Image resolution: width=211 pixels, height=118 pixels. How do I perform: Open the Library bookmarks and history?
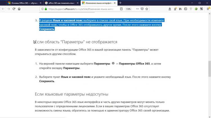[x=180, y=9]
